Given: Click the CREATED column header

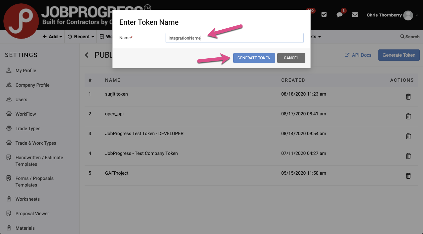Looking at the screenshot, I should [x=293, y=80].
